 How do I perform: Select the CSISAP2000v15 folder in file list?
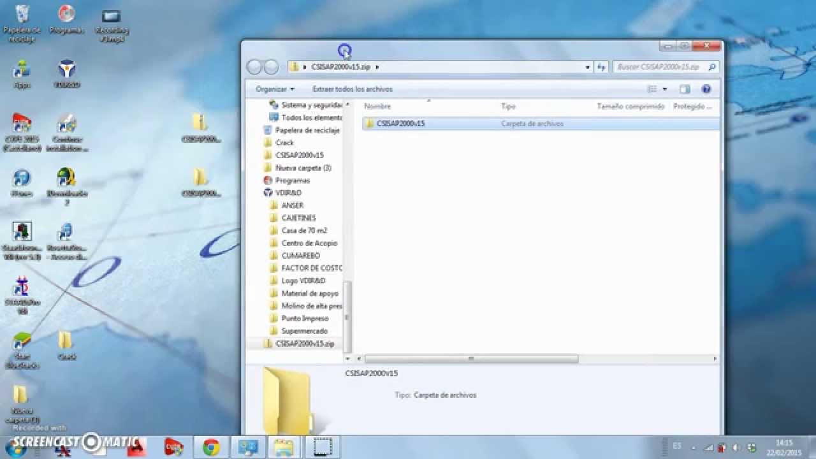400,124
